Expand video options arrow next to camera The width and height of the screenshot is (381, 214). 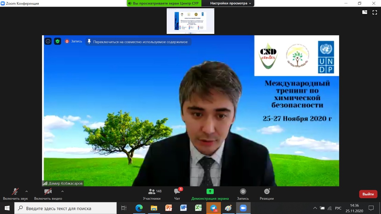pyautogui.click(x=62, y=191)
